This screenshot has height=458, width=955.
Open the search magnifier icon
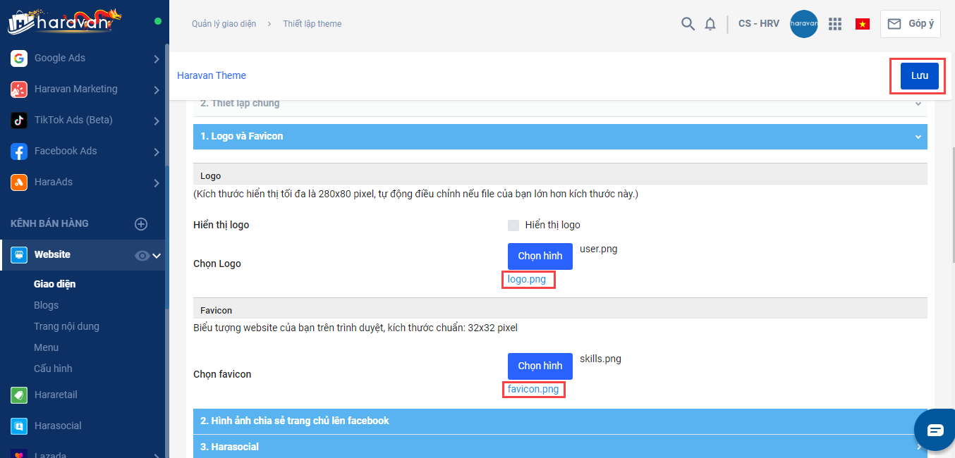688,24
